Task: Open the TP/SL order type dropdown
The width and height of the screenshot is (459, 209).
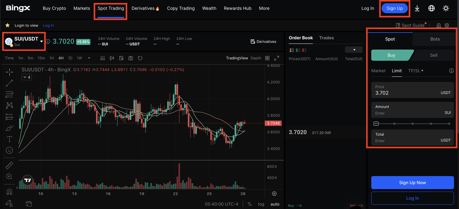Action: 416,71
